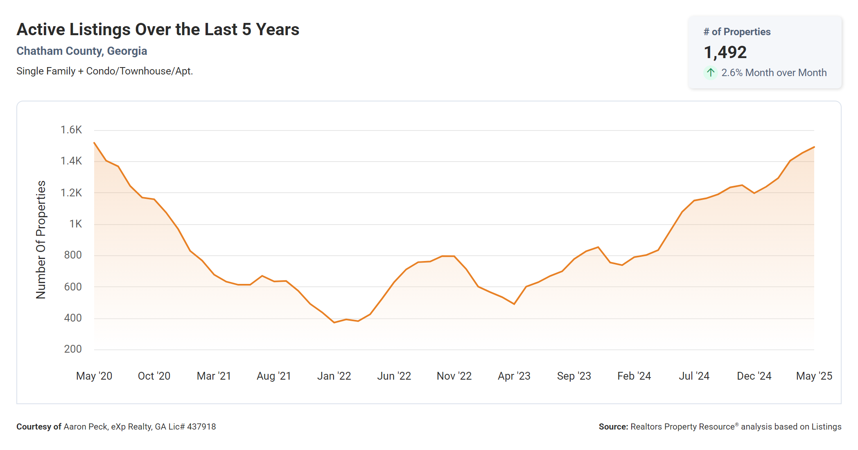
Task: Click the 1,492 properties count value
Action: click(725, 52)
